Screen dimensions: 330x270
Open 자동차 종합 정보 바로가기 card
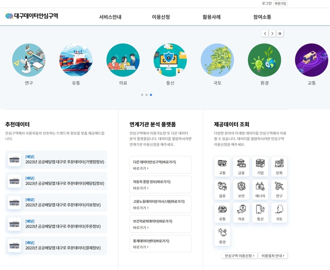(161, 185)
